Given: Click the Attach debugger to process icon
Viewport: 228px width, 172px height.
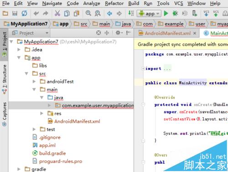Looking at the screenshot, I should coord(194,13).
